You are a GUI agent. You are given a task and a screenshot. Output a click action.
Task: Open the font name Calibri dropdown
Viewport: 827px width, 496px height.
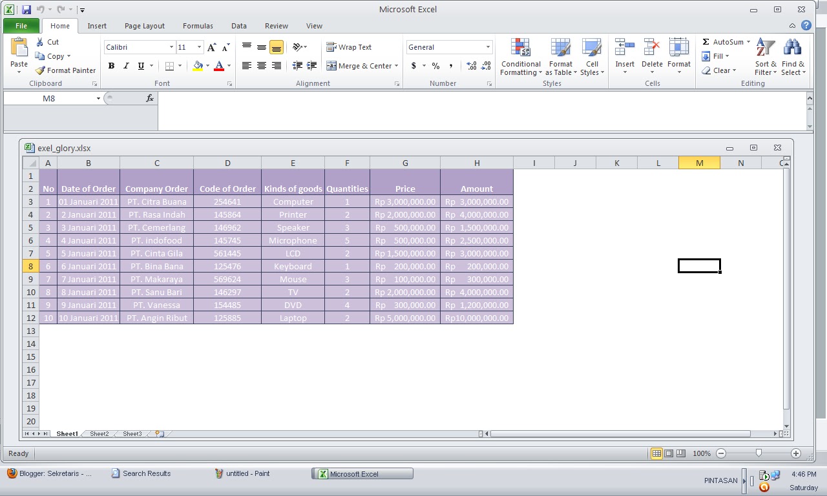171,47
